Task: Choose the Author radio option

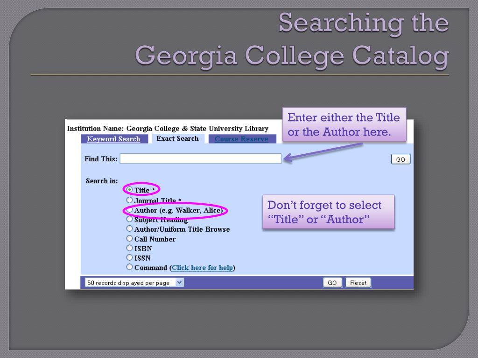Action: tap(129, 210)
